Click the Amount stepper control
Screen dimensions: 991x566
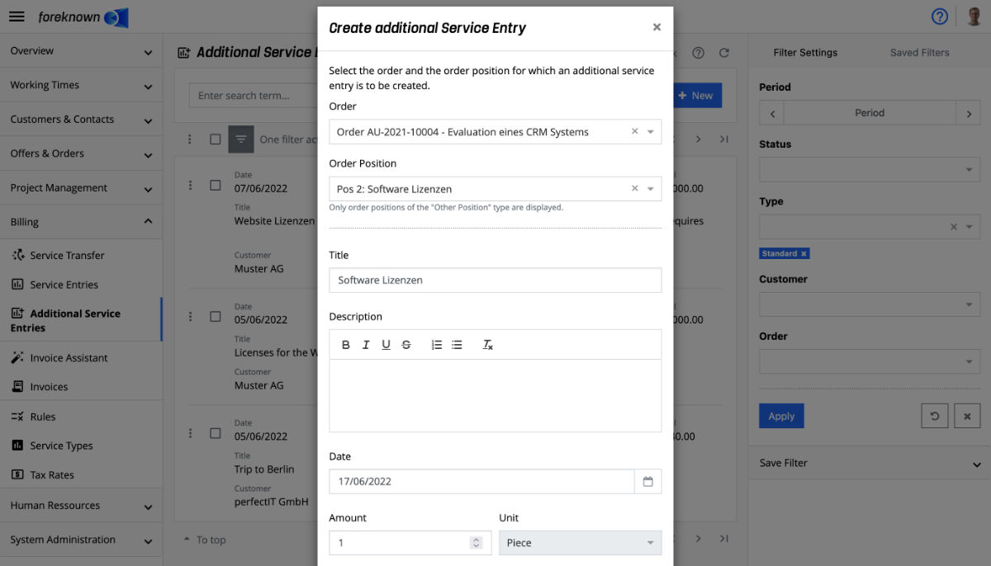click(476, 543)
